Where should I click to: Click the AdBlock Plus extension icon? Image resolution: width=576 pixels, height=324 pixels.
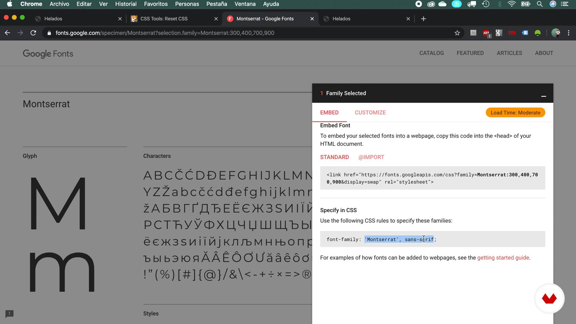[x=486, y=33]
